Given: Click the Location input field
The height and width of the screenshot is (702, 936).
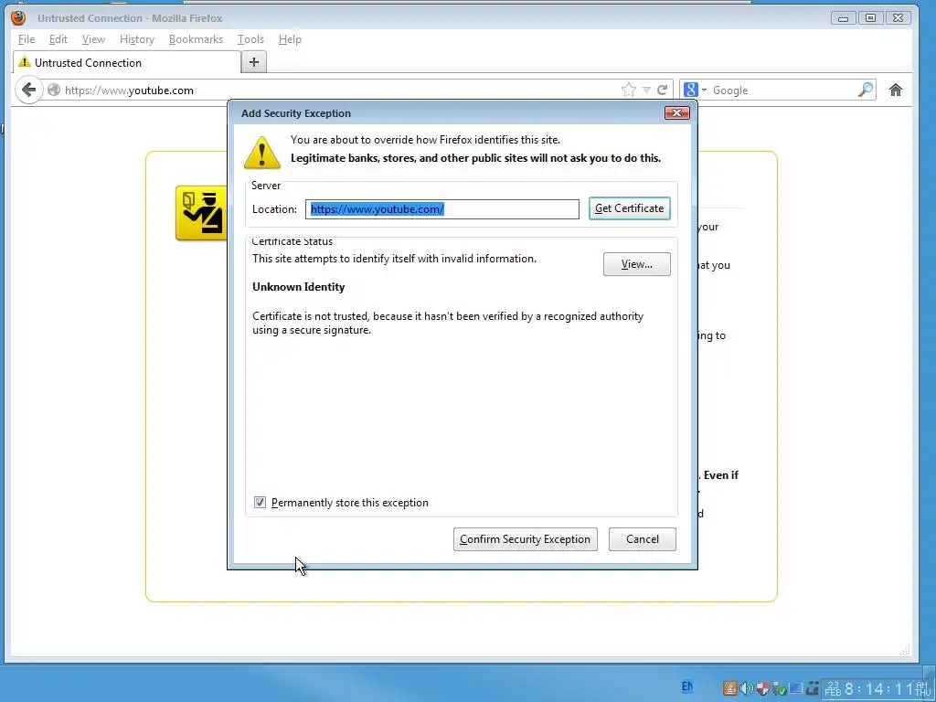Looking at the screenshot, I should point(441,209).
